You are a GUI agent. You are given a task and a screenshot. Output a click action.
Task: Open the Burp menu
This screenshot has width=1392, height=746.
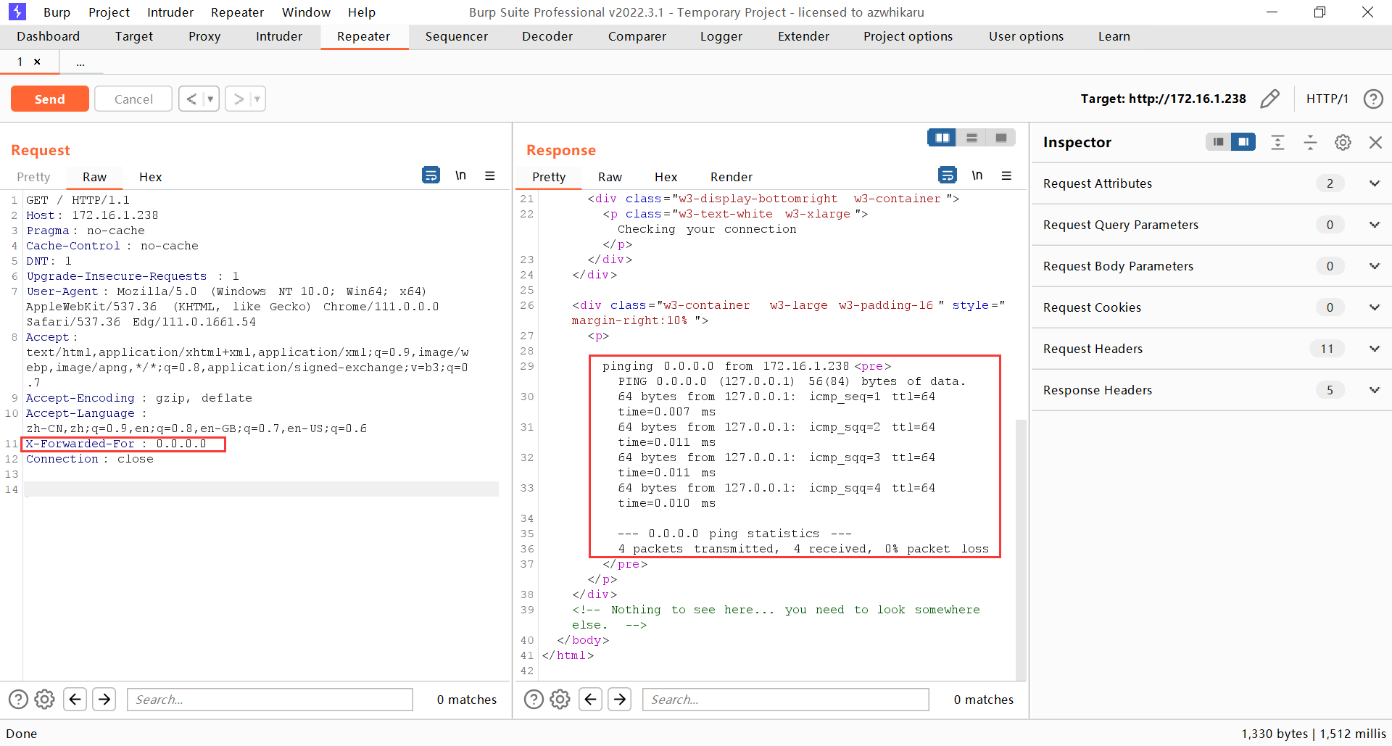[57, 12]
